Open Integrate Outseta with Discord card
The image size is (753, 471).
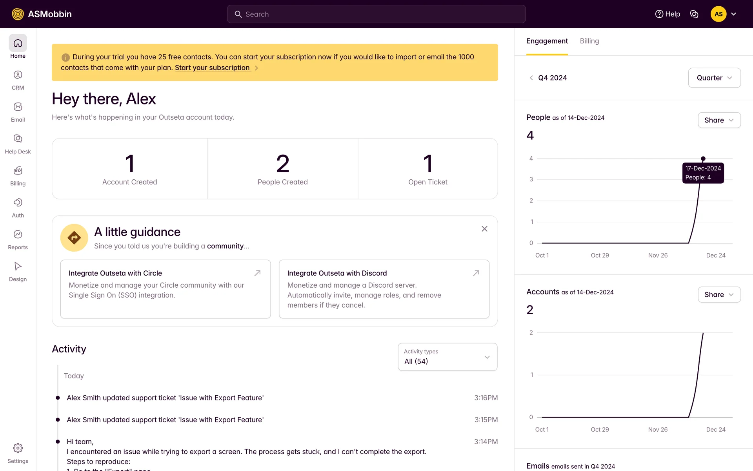[x=384, y=289]
